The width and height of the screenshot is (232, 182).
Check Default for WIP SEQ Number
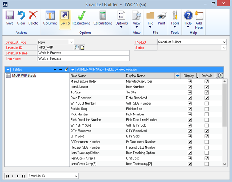coord(207,103)
